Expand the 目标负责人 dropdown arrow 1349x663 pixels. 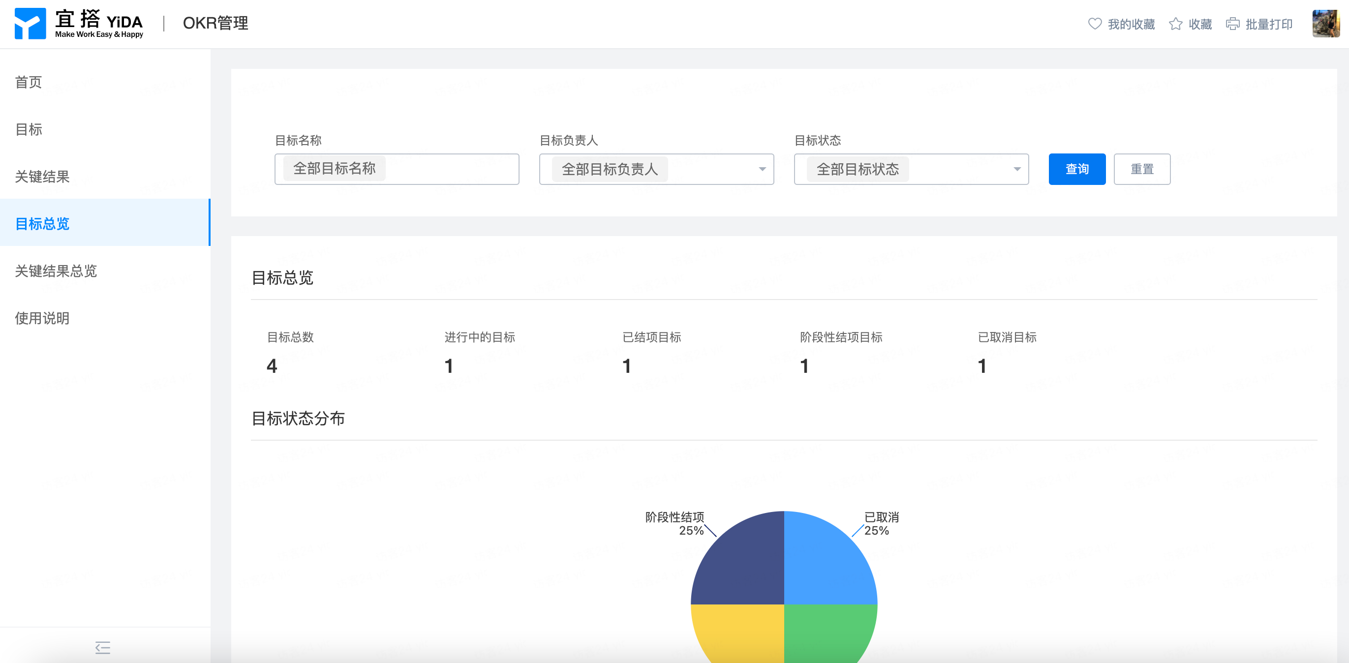(x=762, y=169)
